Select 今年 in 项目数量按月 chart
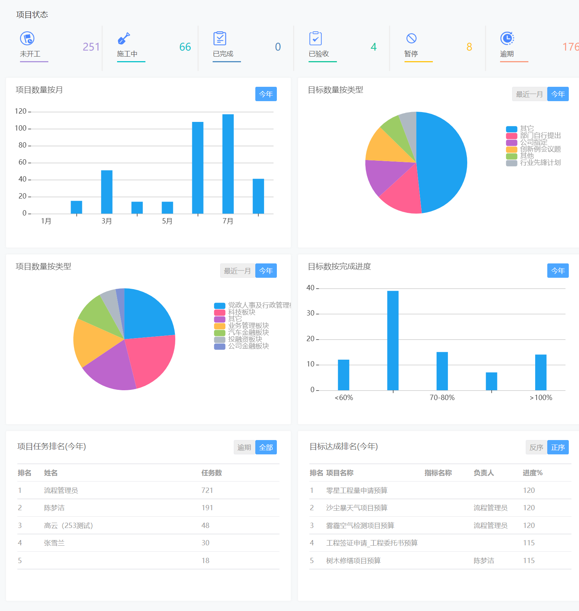 [266, 94]
